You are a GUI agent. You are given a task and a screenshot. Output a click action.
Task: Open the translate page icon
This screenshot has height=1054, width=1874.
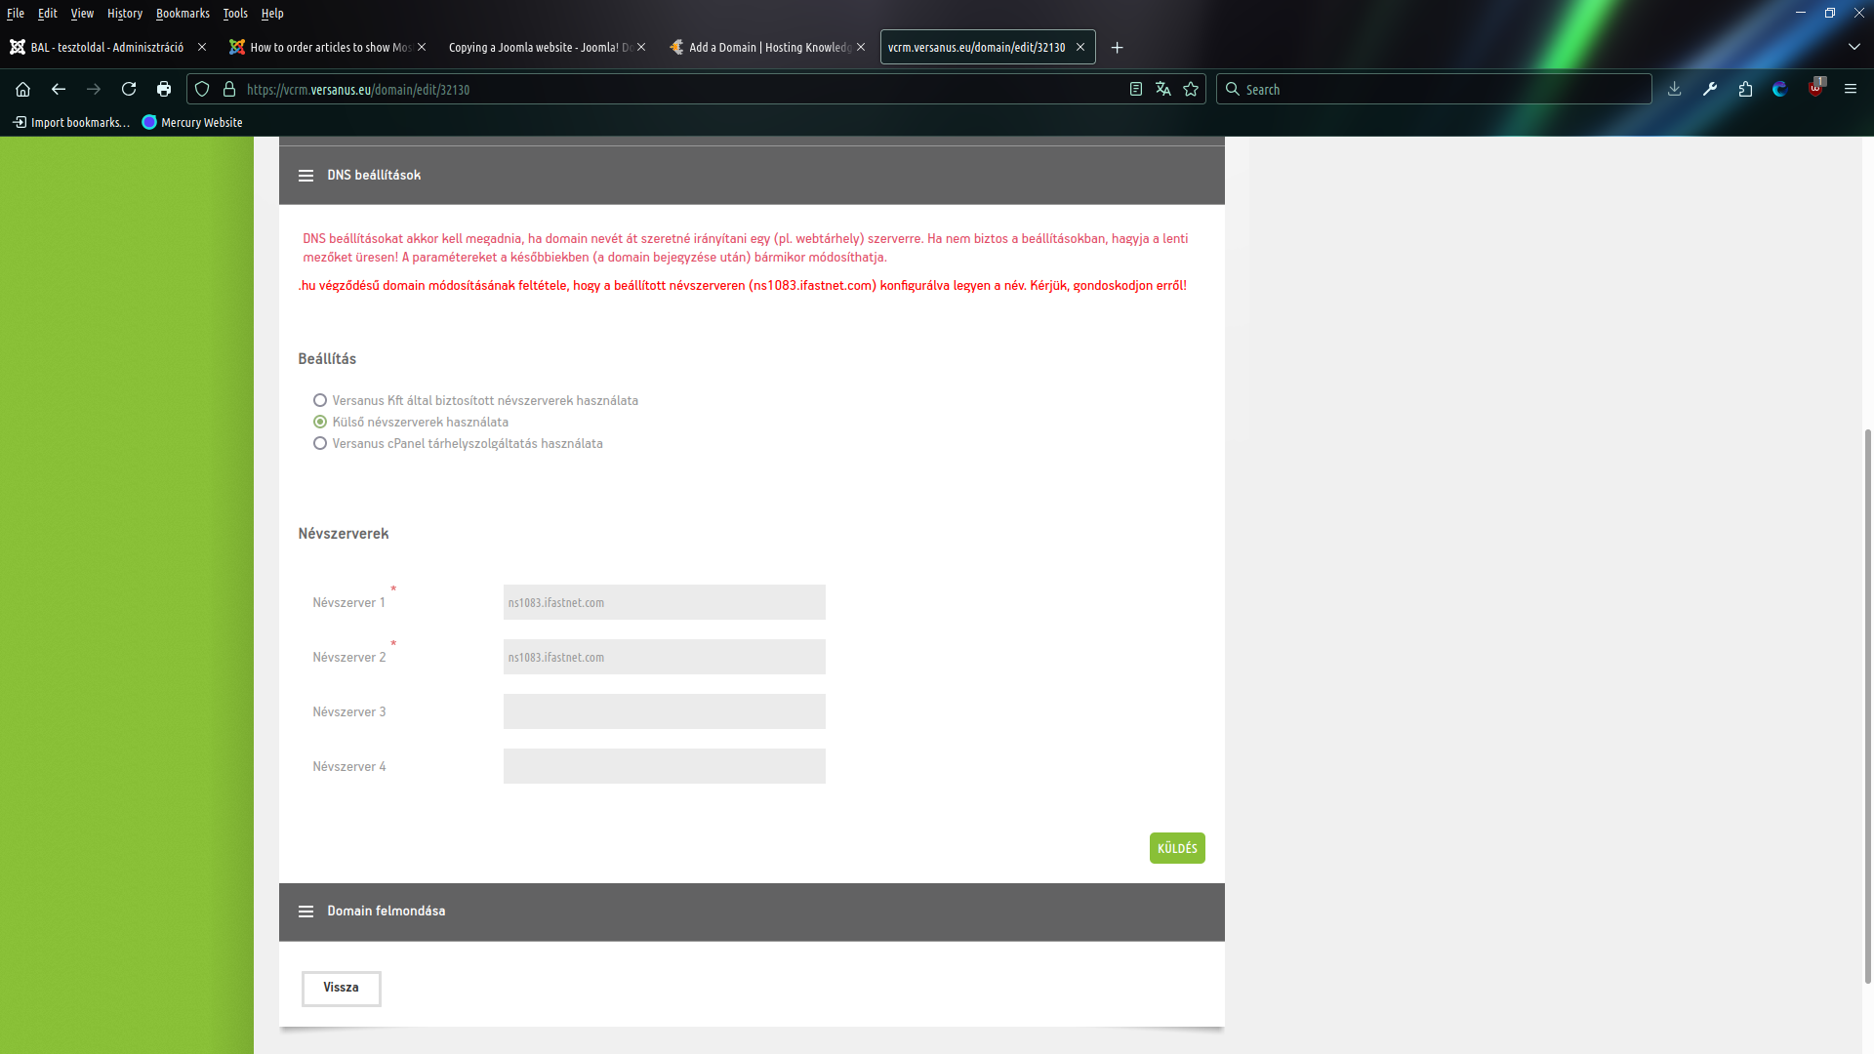(1163, 89)
